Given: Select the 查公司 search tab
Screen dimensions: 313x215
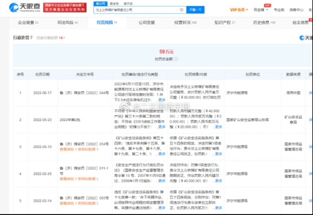Looking at the screenshot, I should (100, 4).
